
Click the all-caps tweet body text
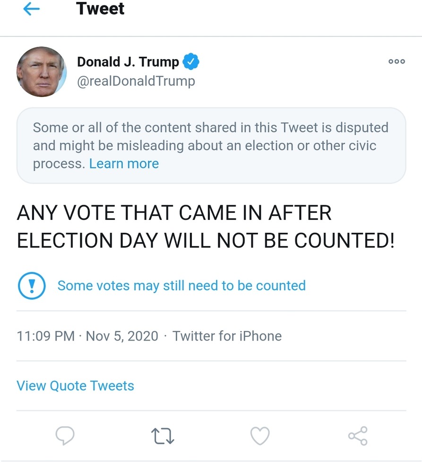(x=205, y=227)
